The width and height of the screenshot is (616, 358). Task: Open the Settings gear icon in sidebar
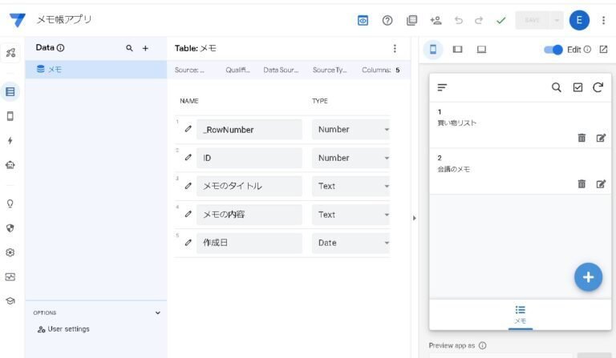point(10,252)
